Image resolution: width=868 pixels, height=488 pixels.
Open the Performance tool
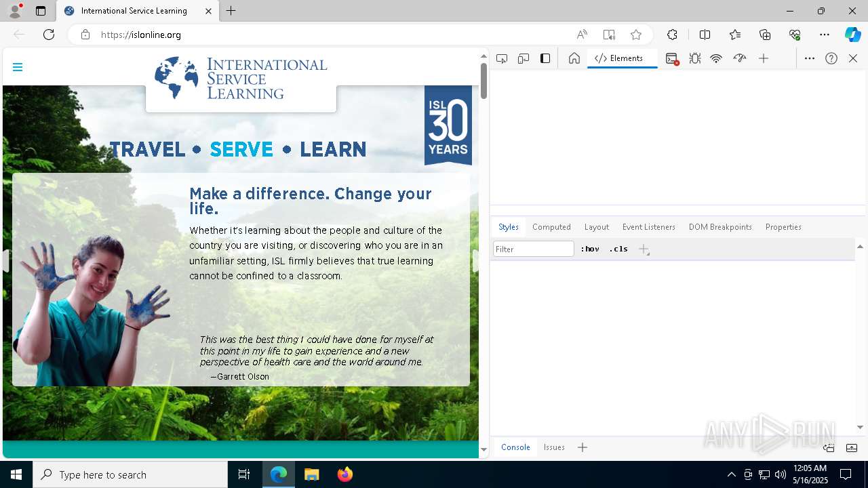point(740,58)
